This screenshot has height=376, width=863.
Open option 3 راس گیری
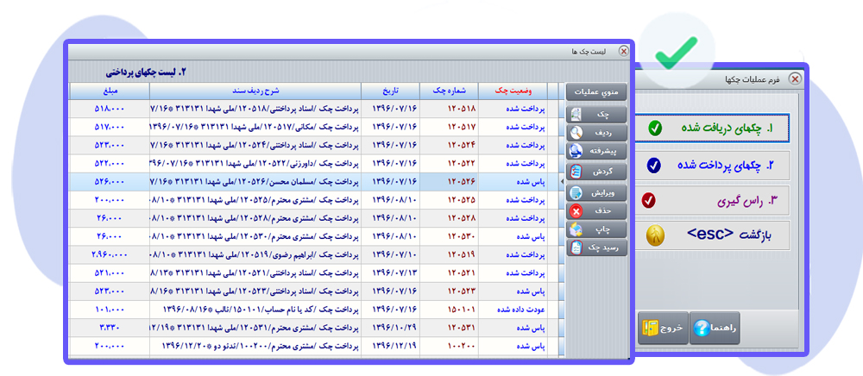tap(712, 201)
